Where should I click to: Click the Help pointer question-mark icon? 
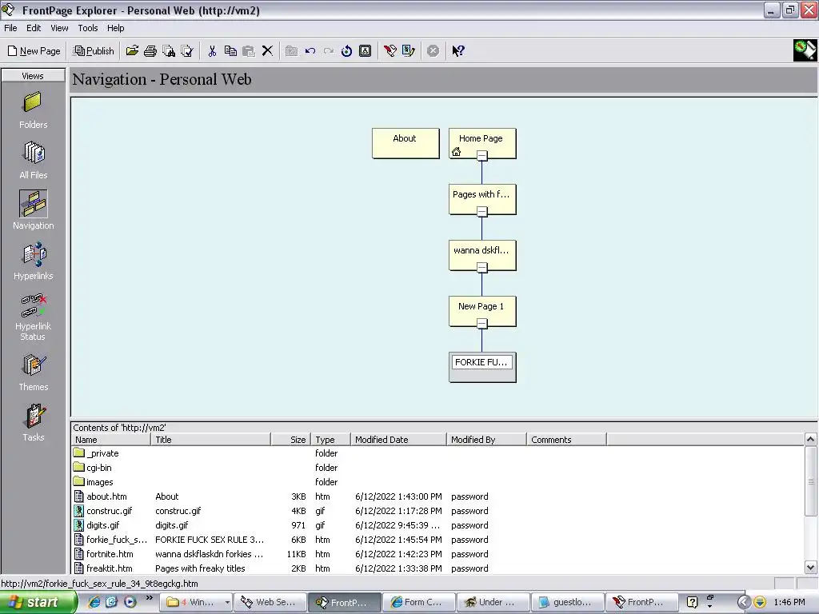point(458,50)
